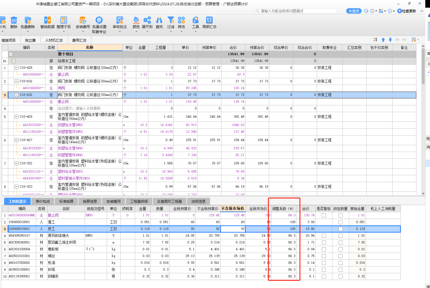Screen dimensions: 430x288
Task: Tick 锁定数量 checkbox for 普工 row
Action: pyautogui.click(x=341, y=222)
